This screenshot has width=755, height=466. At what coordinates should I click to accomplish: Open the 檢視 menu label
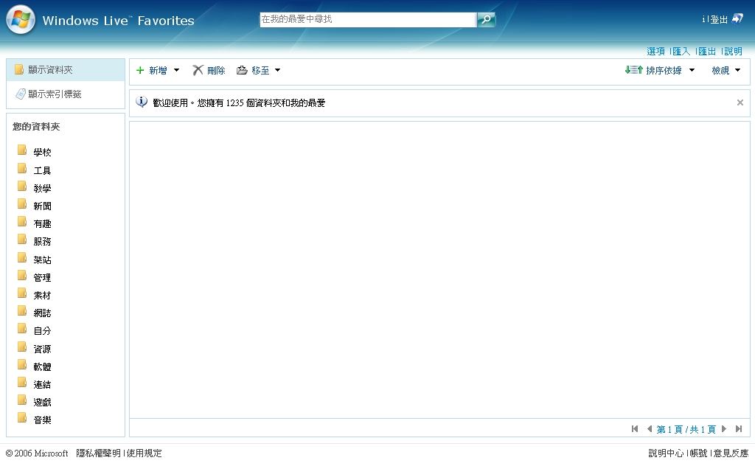(721, 71)
